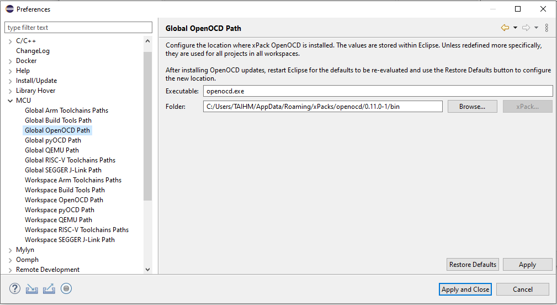Click the tree scrollbar down arrow
Screen dimensions: 557x305
148,270
